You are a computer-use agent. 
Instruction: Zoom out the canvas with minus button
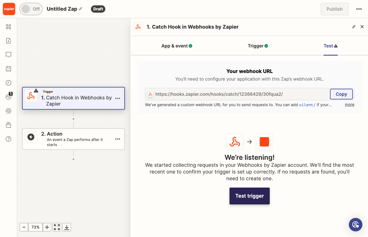24,227
